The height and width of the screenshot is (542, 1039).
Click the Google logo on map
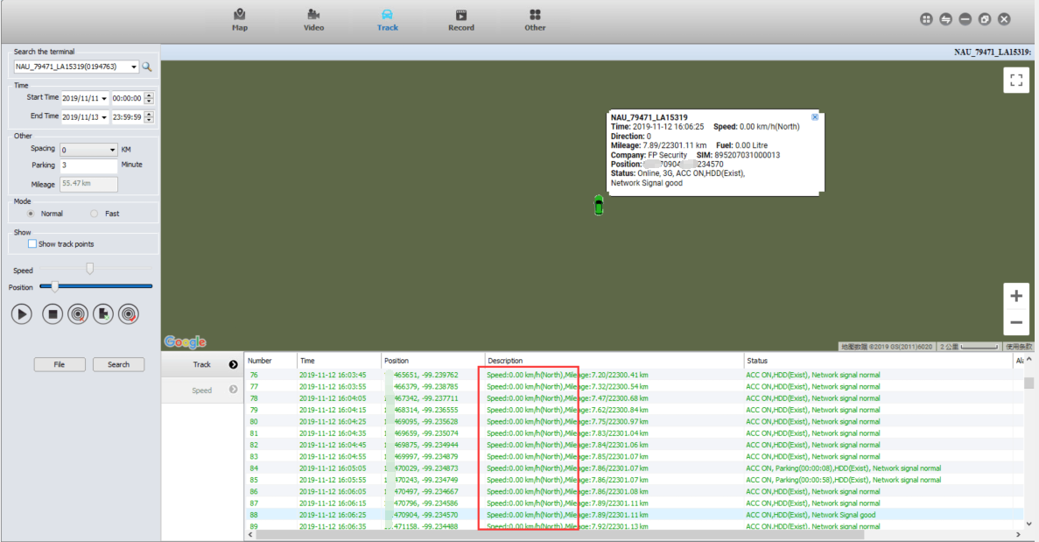click(185, 341)
